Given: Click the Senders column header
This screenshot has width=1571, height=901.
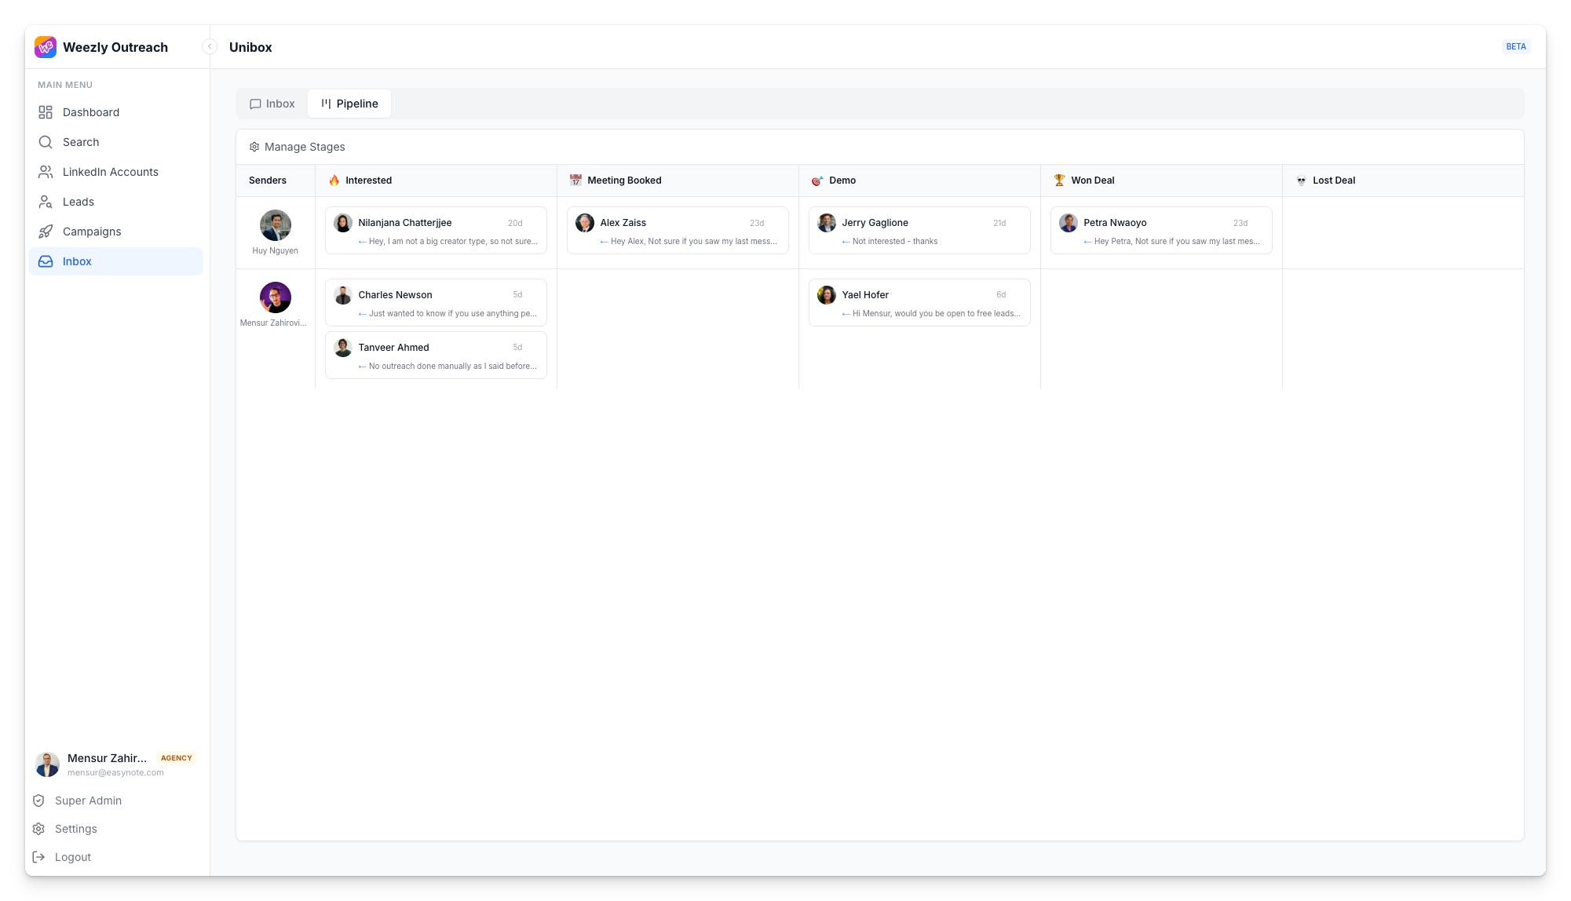Looking at the screenshot, I should pos(268,181).
